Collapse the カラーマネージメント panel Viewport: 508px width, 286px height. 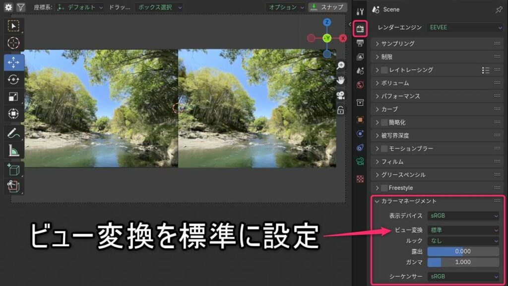[438, 201]
